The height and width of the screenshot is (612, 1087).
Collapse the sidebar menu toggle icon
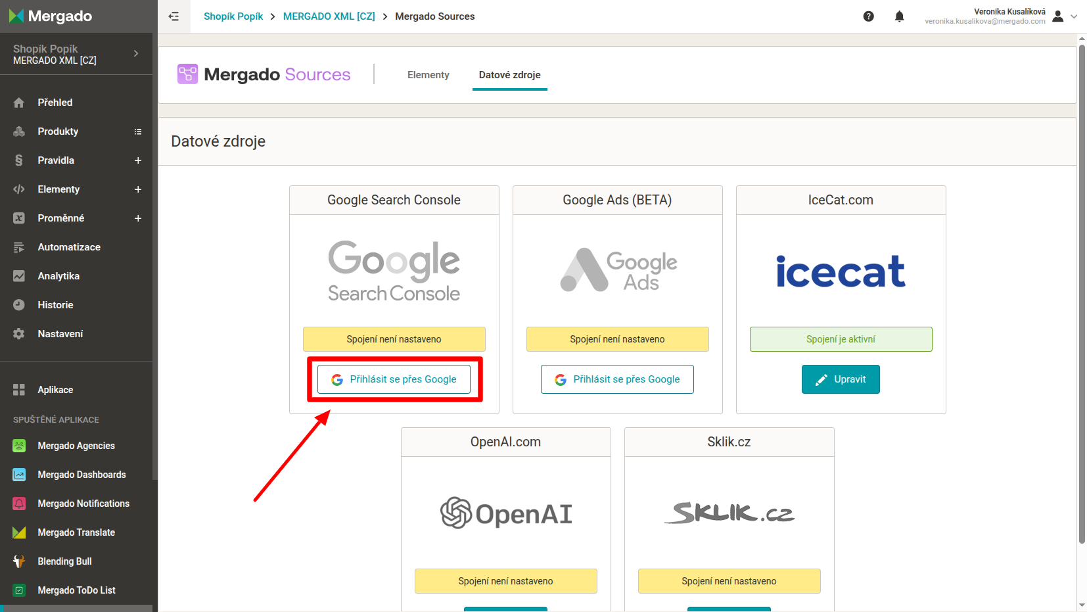tap(173, 16)
